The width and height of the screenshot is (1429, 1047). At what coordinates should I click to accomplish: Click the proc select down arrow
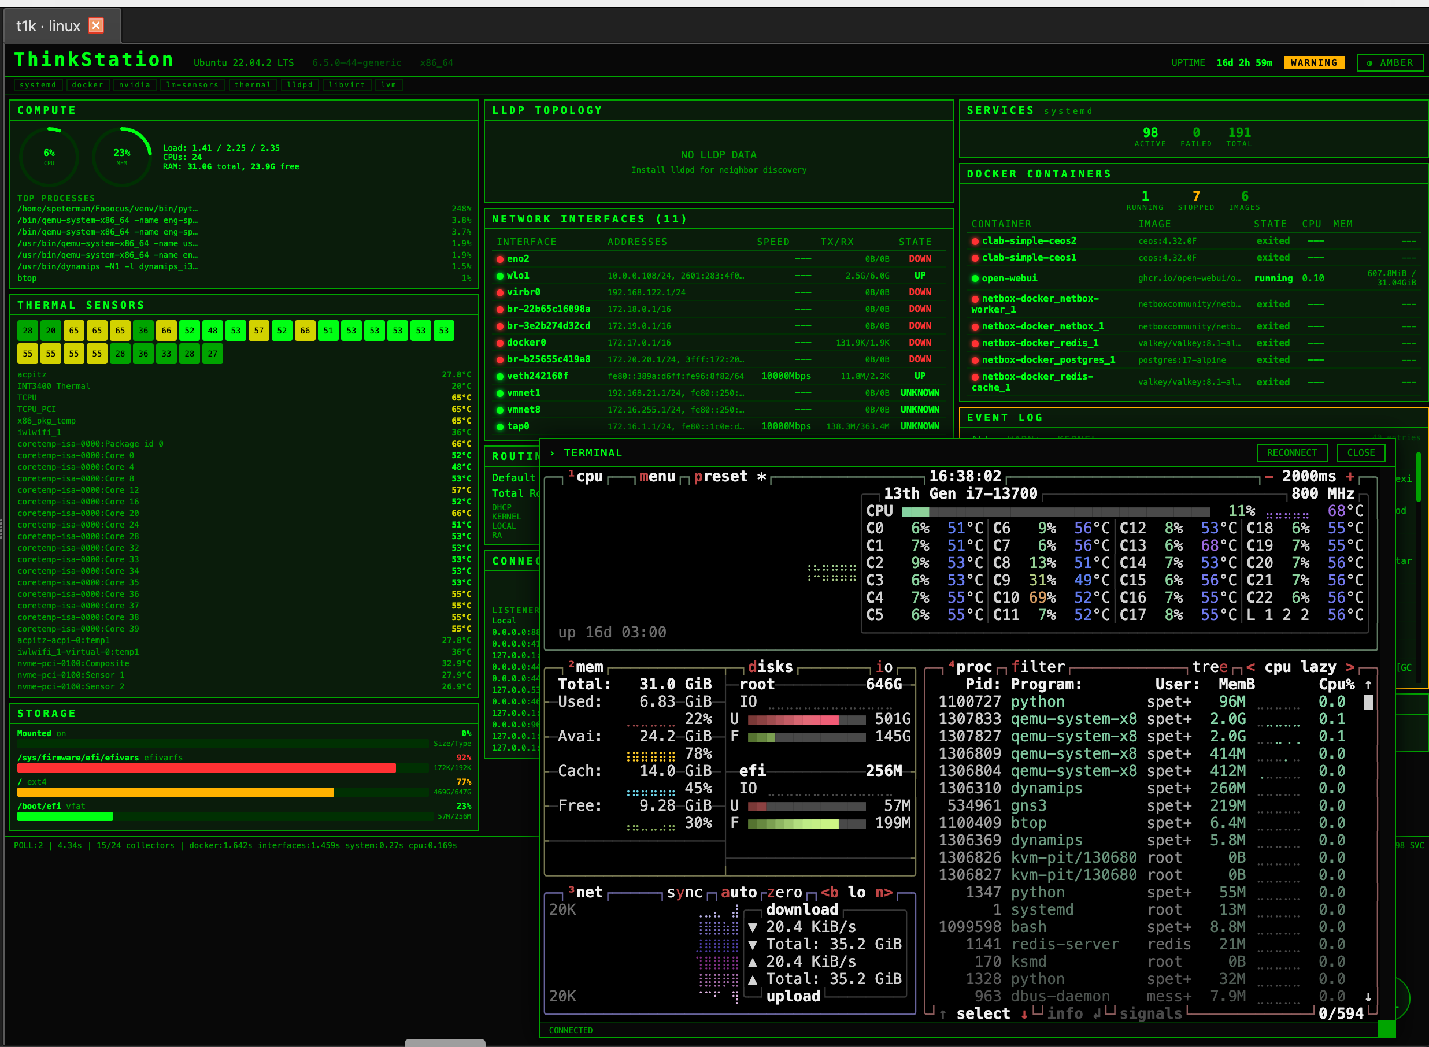click(x=1024, y=1013)
